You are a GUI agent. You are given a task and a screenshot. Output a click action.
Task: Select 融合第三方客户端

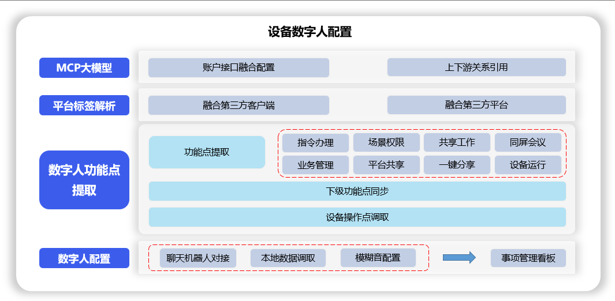tap(238, 105)
